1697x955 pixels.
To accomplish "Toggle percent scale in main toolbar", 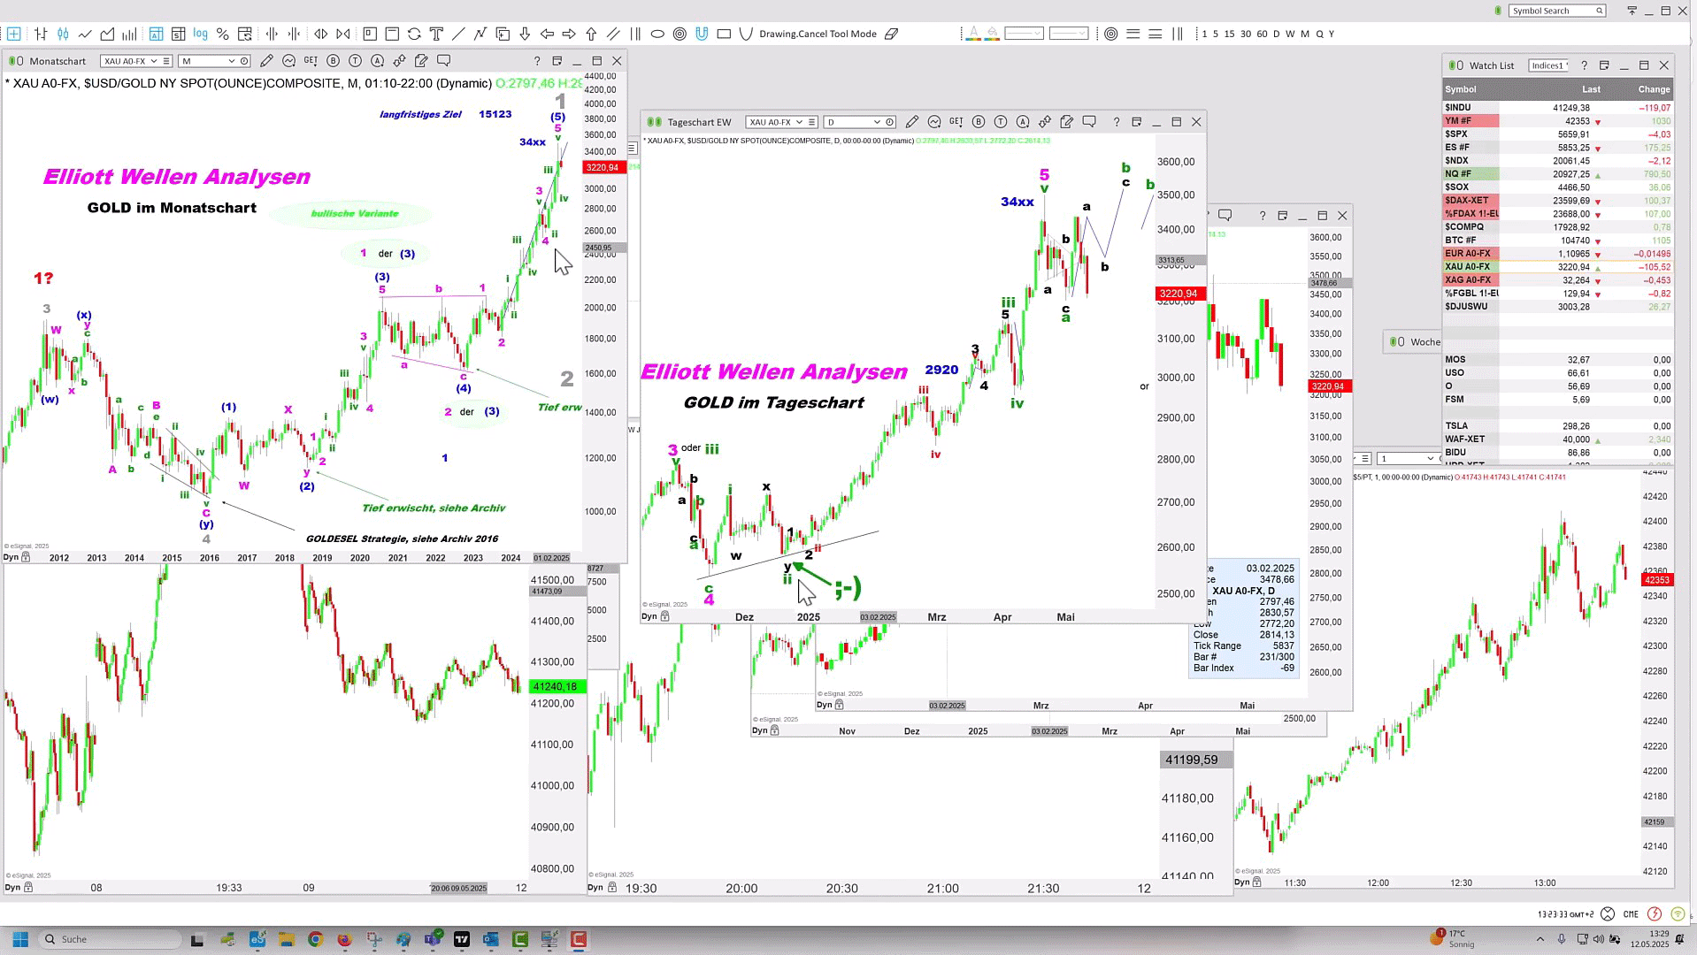I will [223, 34].
